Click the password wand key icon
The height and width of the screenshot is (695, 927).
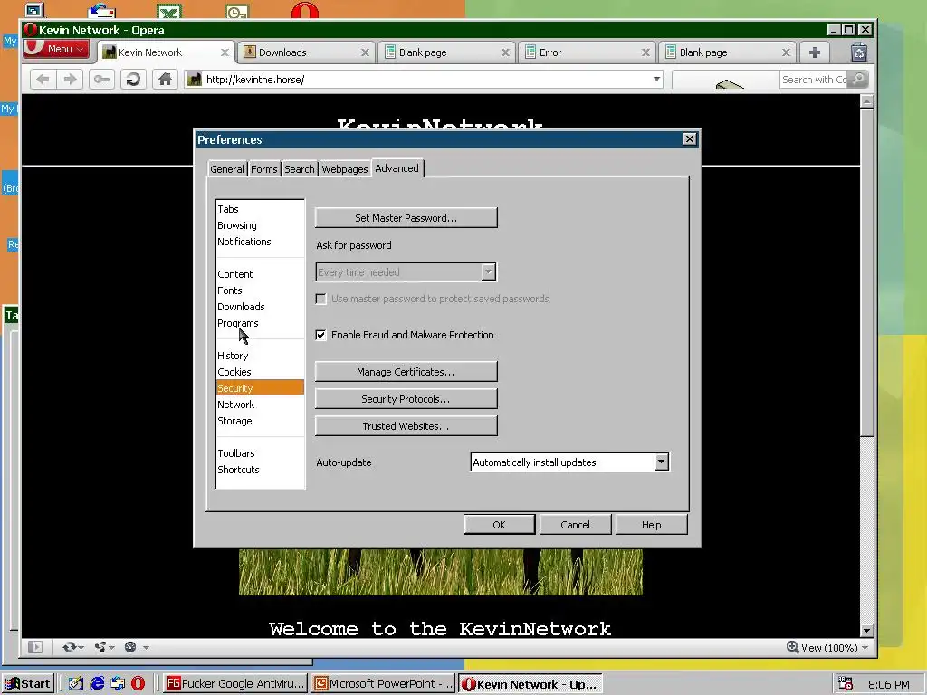(x=101, y=80)
